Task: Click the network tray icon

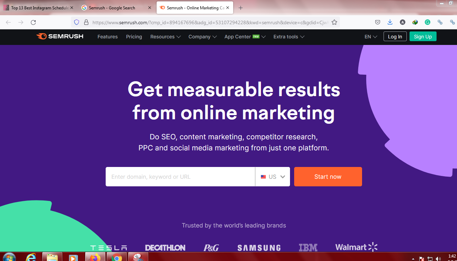Action: 430,259
